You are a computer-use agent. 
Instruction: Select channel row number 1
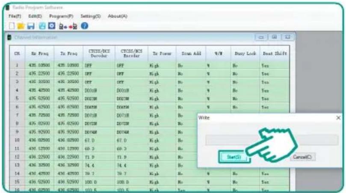tap(17, 65)
